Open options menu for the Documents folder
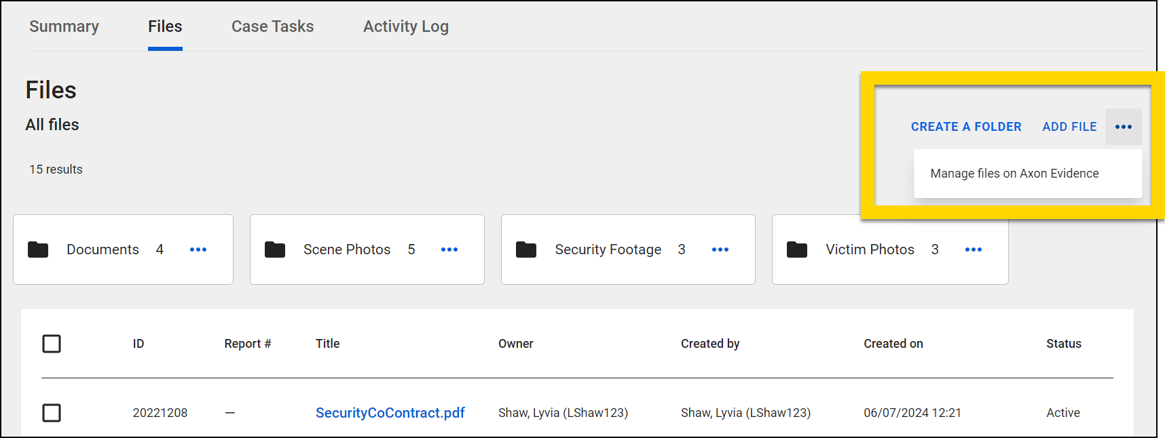Screen dimensions: 1165x438 (198, 250)
